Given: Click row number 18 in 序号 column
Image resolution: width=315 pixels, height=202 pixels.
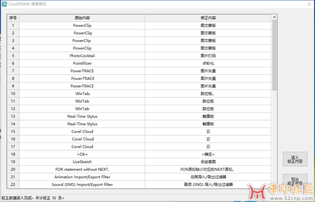Looking at the screenshot, I should click(x=13, y=154).
